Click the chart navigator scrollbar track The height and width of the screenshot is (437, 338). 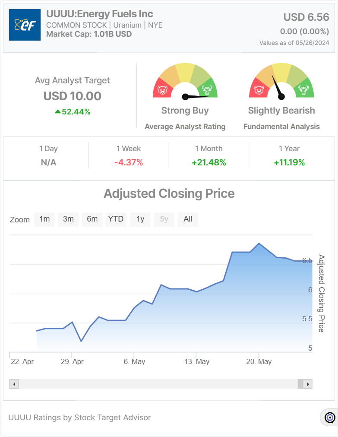(158, 384)
